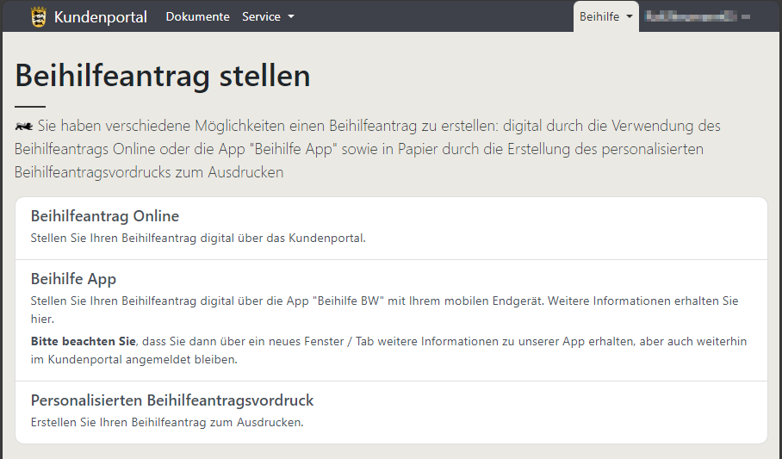This screenshot has width=782, height=459.
Task: Click the 'Stellen Sie Ihren Beihilfeantrag digital über das Kundenportal' text
Action: [198, 238]
